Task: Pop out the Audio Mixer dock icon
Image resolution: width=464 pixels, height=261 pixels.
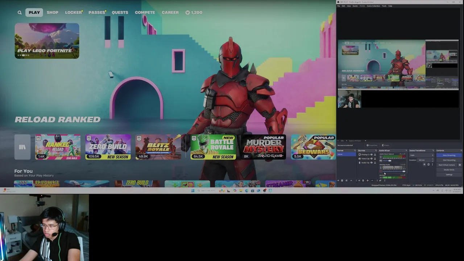Action: pos(406,150)
